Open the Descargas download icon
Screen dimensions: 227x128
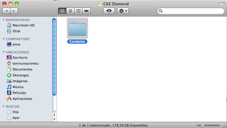tap(9, 75)
